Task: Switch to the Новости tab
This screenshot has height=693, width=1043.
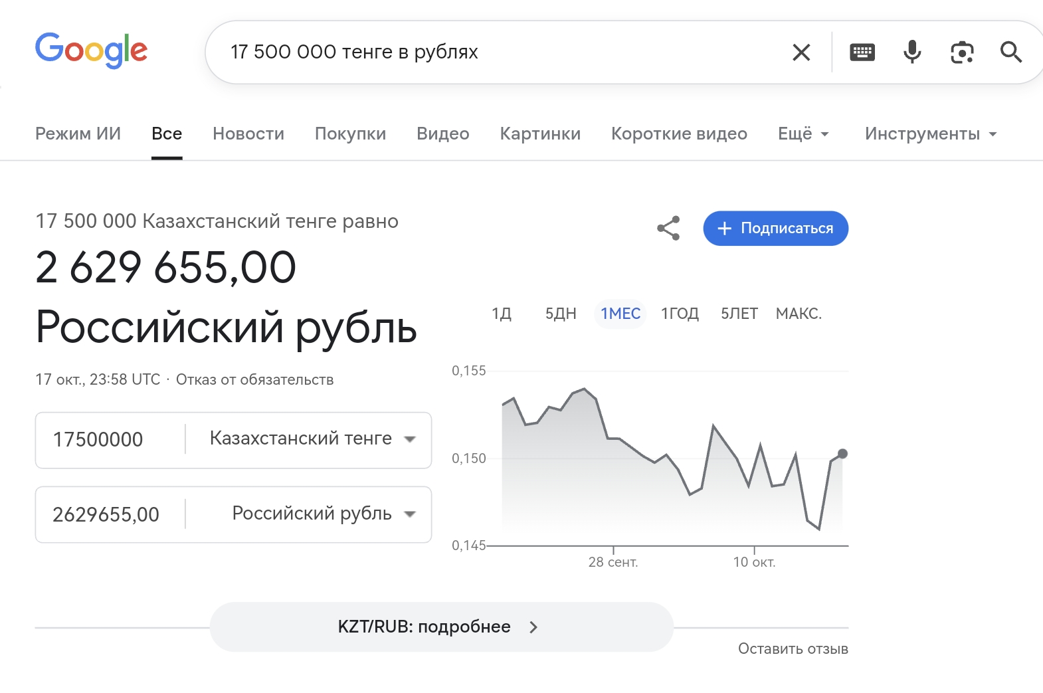Action: 248,134
